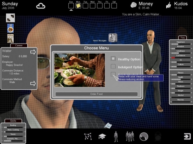This screenshot has height=144, width=193.
Task: Select Kieron Woodgate's portrait
Action: (x=113, y=38)
